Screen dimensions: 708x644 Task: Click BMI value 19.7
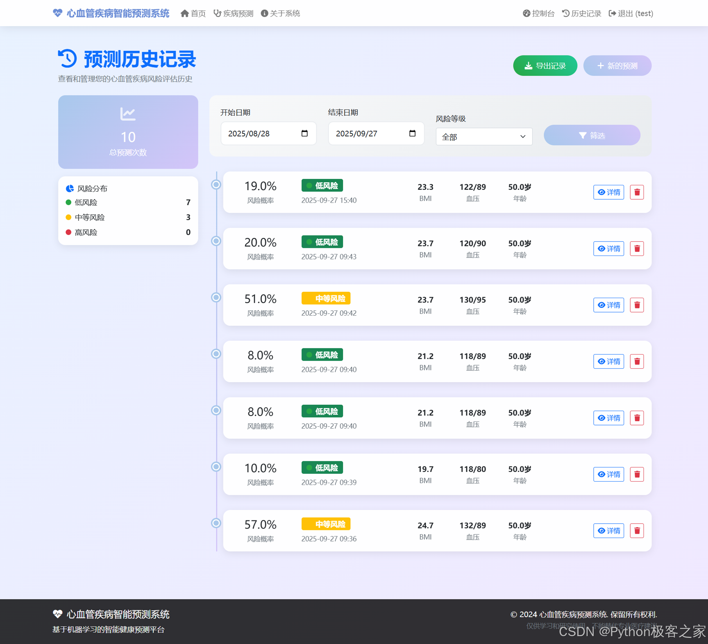(425, 469)
